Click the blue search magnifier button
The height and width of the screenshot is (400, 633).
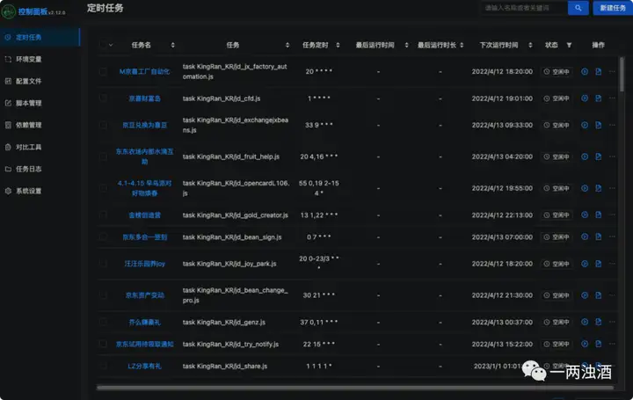tap(578, 8)
